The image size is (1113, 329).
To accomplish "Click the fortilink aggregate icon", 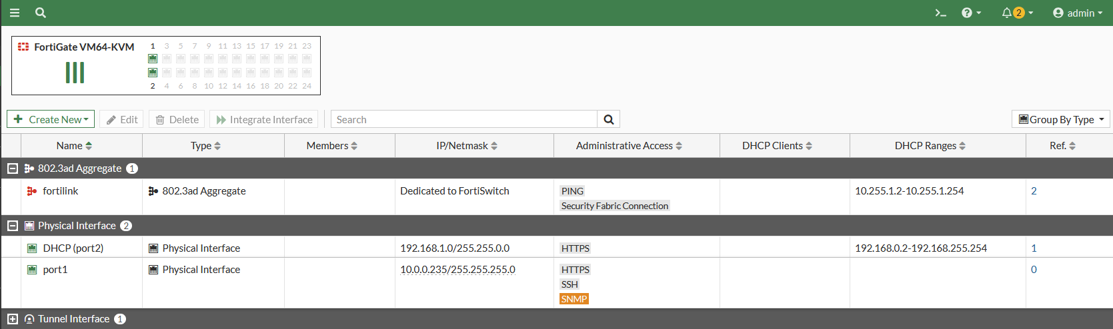I will [x=31, y=191].
